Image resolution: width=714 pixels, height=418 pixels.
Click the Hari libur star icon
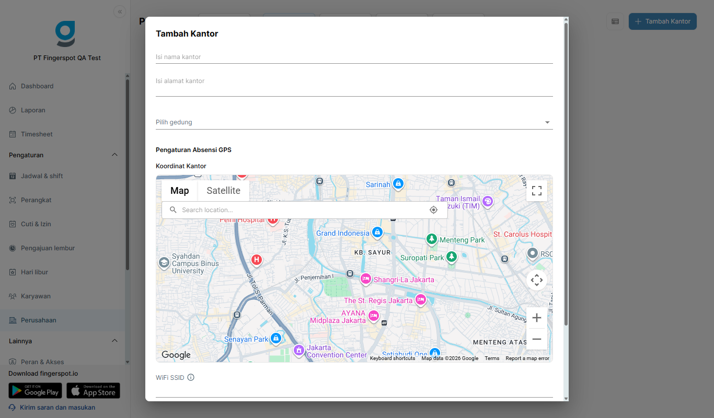coord(13,272)
